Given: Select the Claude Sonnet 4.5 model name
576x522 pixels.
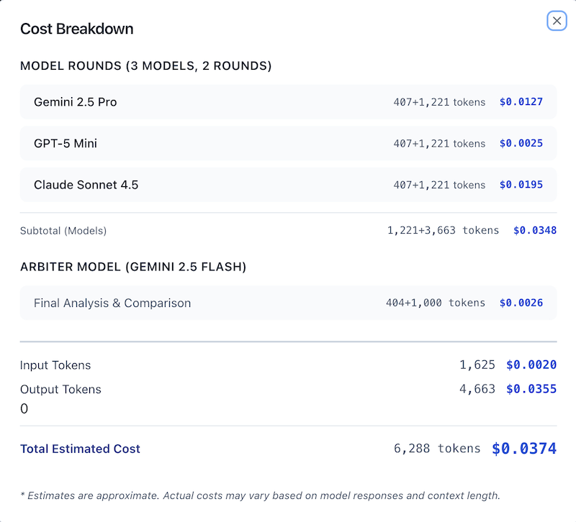Looking at the screenshot, I should 86,185.
